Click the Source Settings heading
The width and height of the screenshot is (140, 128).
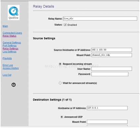[44, 38]
